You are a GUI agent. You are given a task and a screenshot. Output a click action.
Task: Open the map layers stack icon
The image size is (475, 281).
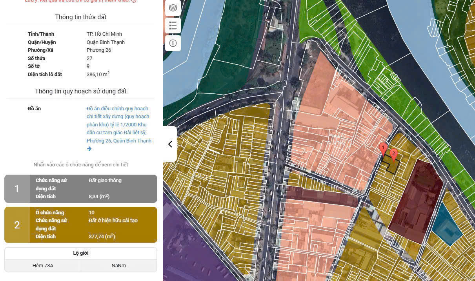click(173, 8)
